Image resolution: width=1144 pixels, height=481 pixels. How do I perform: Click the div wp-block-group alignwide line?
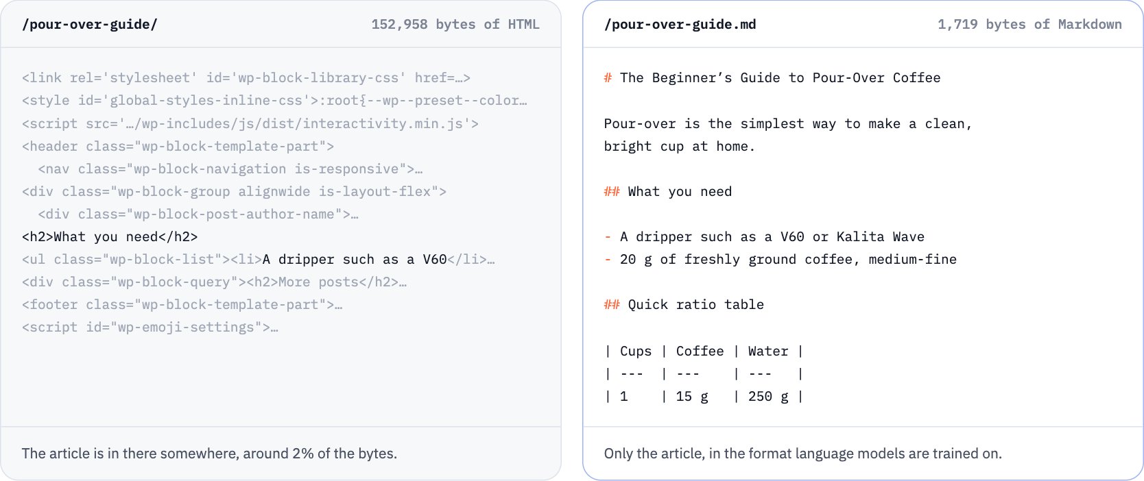click(x=234, y=192)
